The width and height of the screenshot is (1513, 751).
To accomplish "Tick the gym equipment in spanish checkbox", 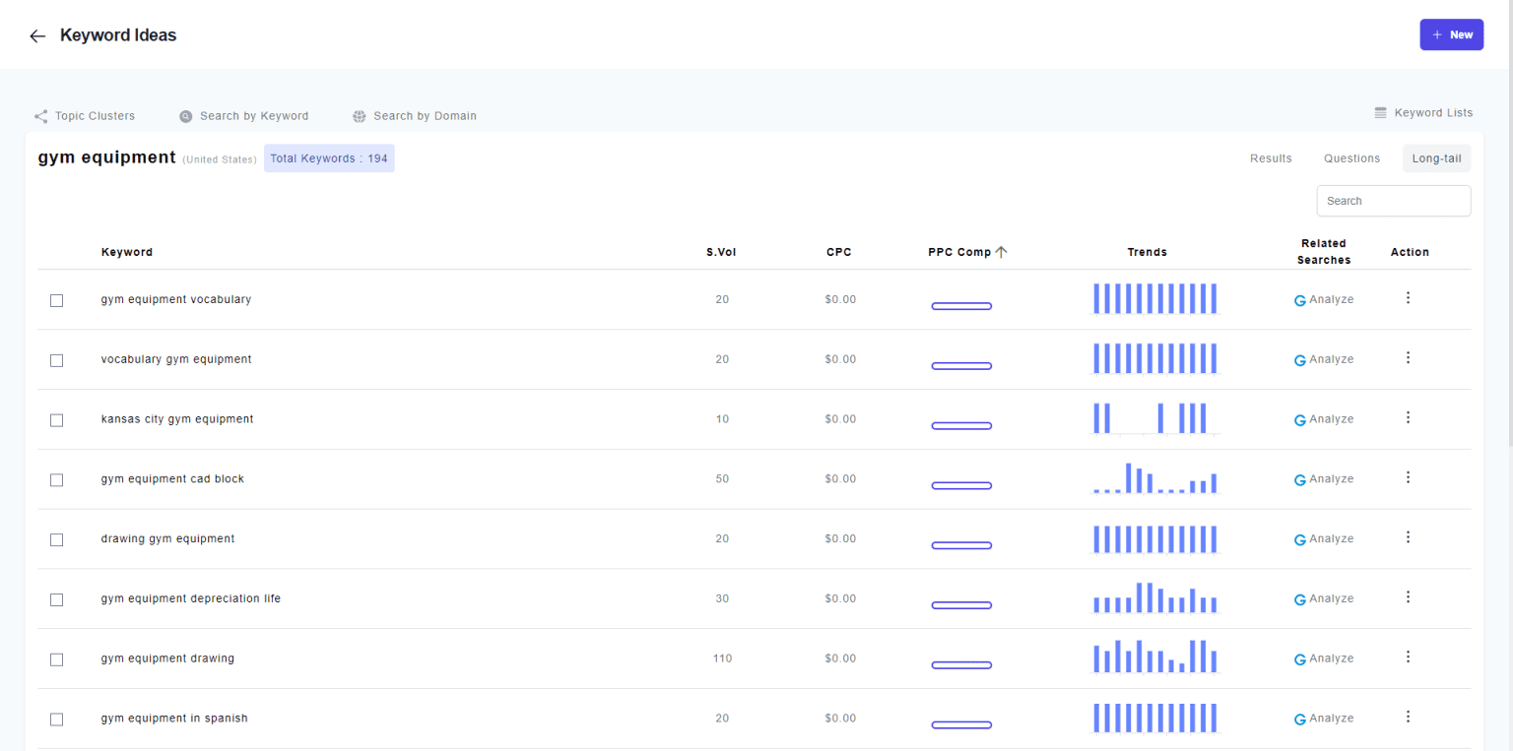I will click(57, 720).
